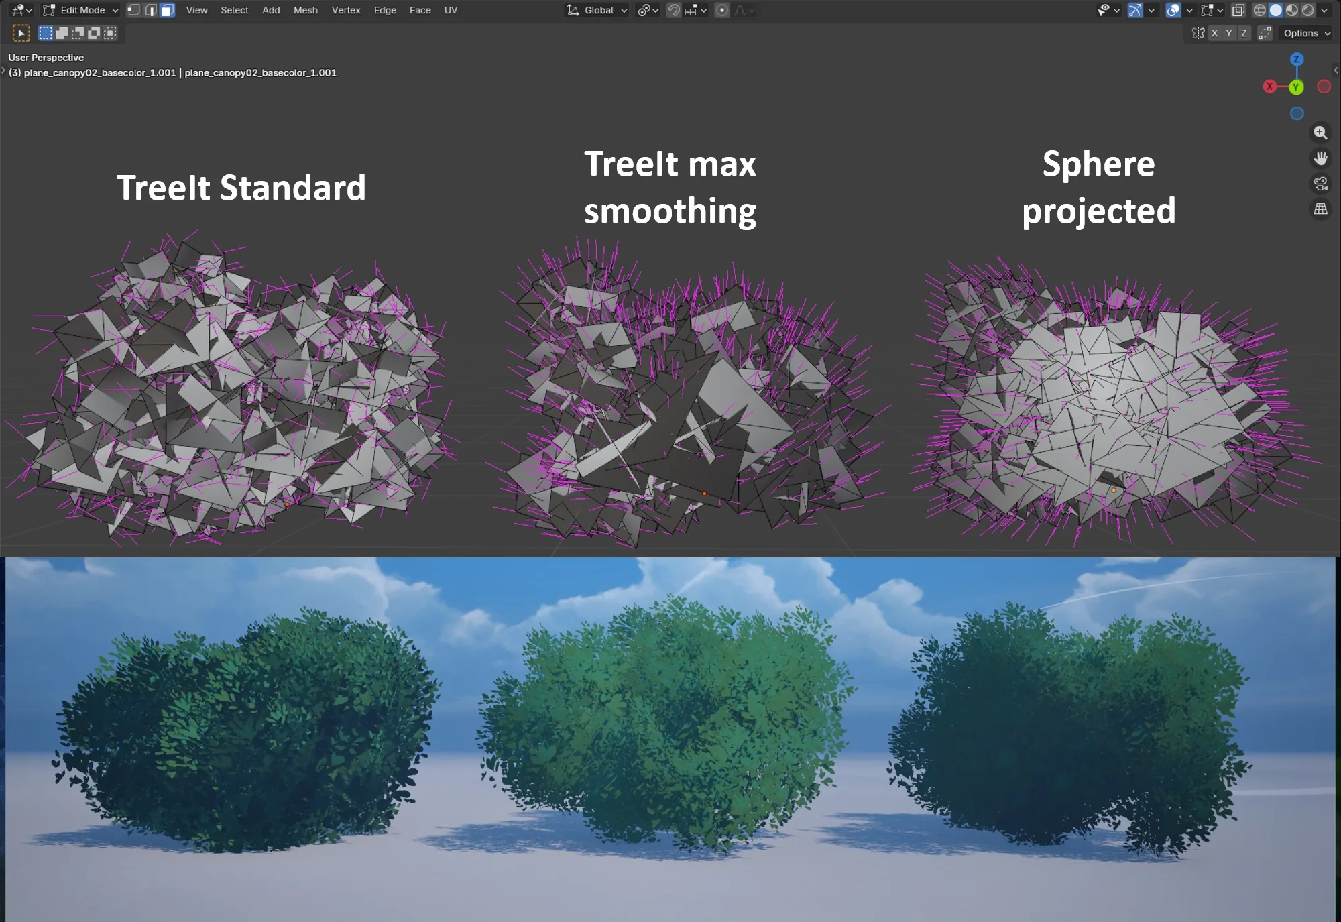Screen dimensions: 1341x922
Task: Click the blue Z axis gizmo handle
Action: pos(1297,59)
